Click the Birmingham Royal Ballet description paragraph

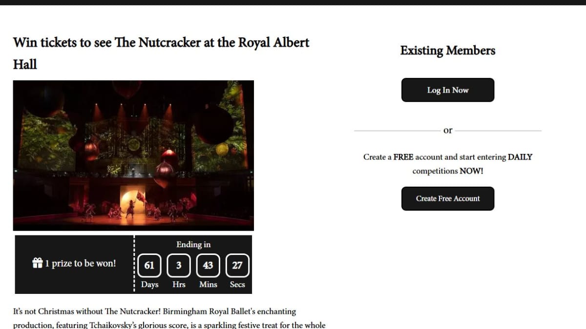(x=169, y=318)
